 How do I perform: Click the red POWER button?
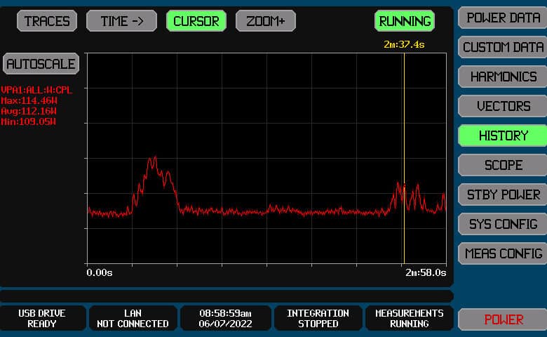[503, 319]
